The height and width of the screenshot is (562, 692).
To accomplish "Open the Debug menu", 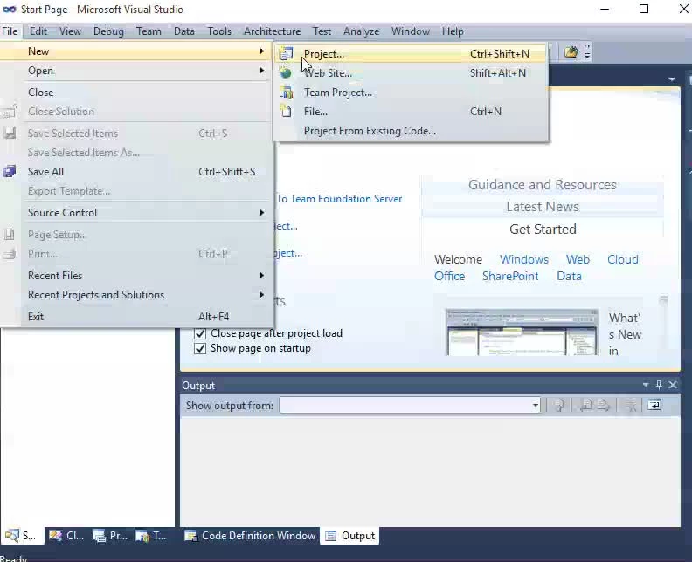I will tap(108, 31).
